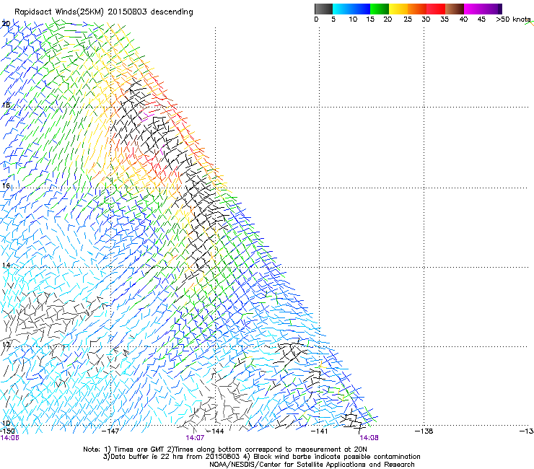Click the brown 35-40 knots legend swatch
534x469 pixels.
(x=455, y=9)
